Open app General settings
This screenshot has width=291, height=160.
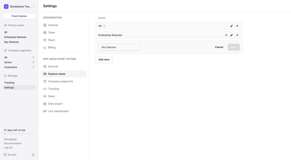click(63, 67)
